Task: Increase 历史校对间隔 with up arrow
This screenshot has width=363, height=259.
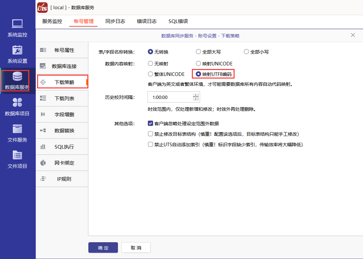Action: click(x=195, y=95)
